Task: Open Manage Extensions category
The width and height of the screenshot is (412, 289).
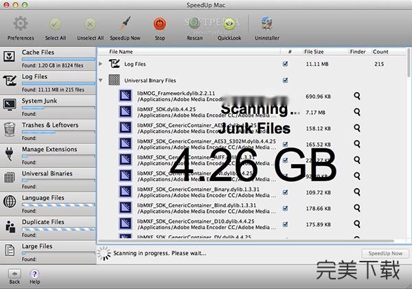Action: (48, 156)
